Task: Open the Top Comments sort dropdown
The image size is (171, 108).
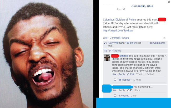Action: point(158,43)
